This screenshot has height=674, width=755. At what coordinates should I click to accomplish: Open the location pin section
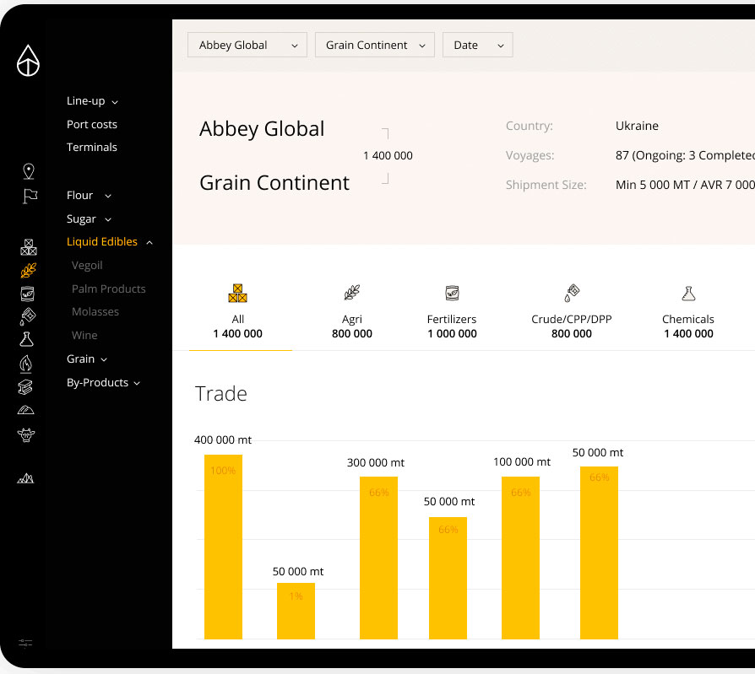click(29, 171)
